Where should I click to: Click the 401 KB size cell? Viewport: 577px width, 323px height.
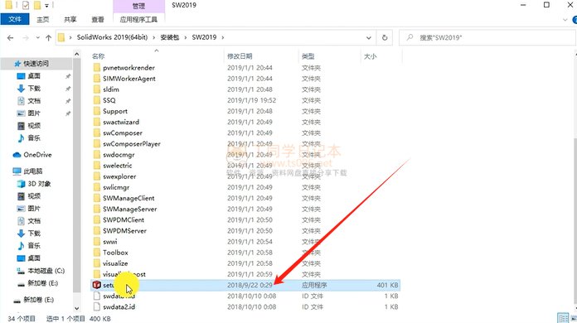pyautogui.click(x=387, y=285)
